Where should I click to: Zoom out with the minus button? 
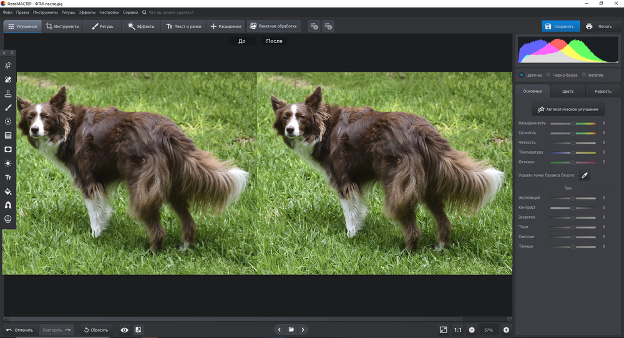pyautogui.click(x=472, y=329)
